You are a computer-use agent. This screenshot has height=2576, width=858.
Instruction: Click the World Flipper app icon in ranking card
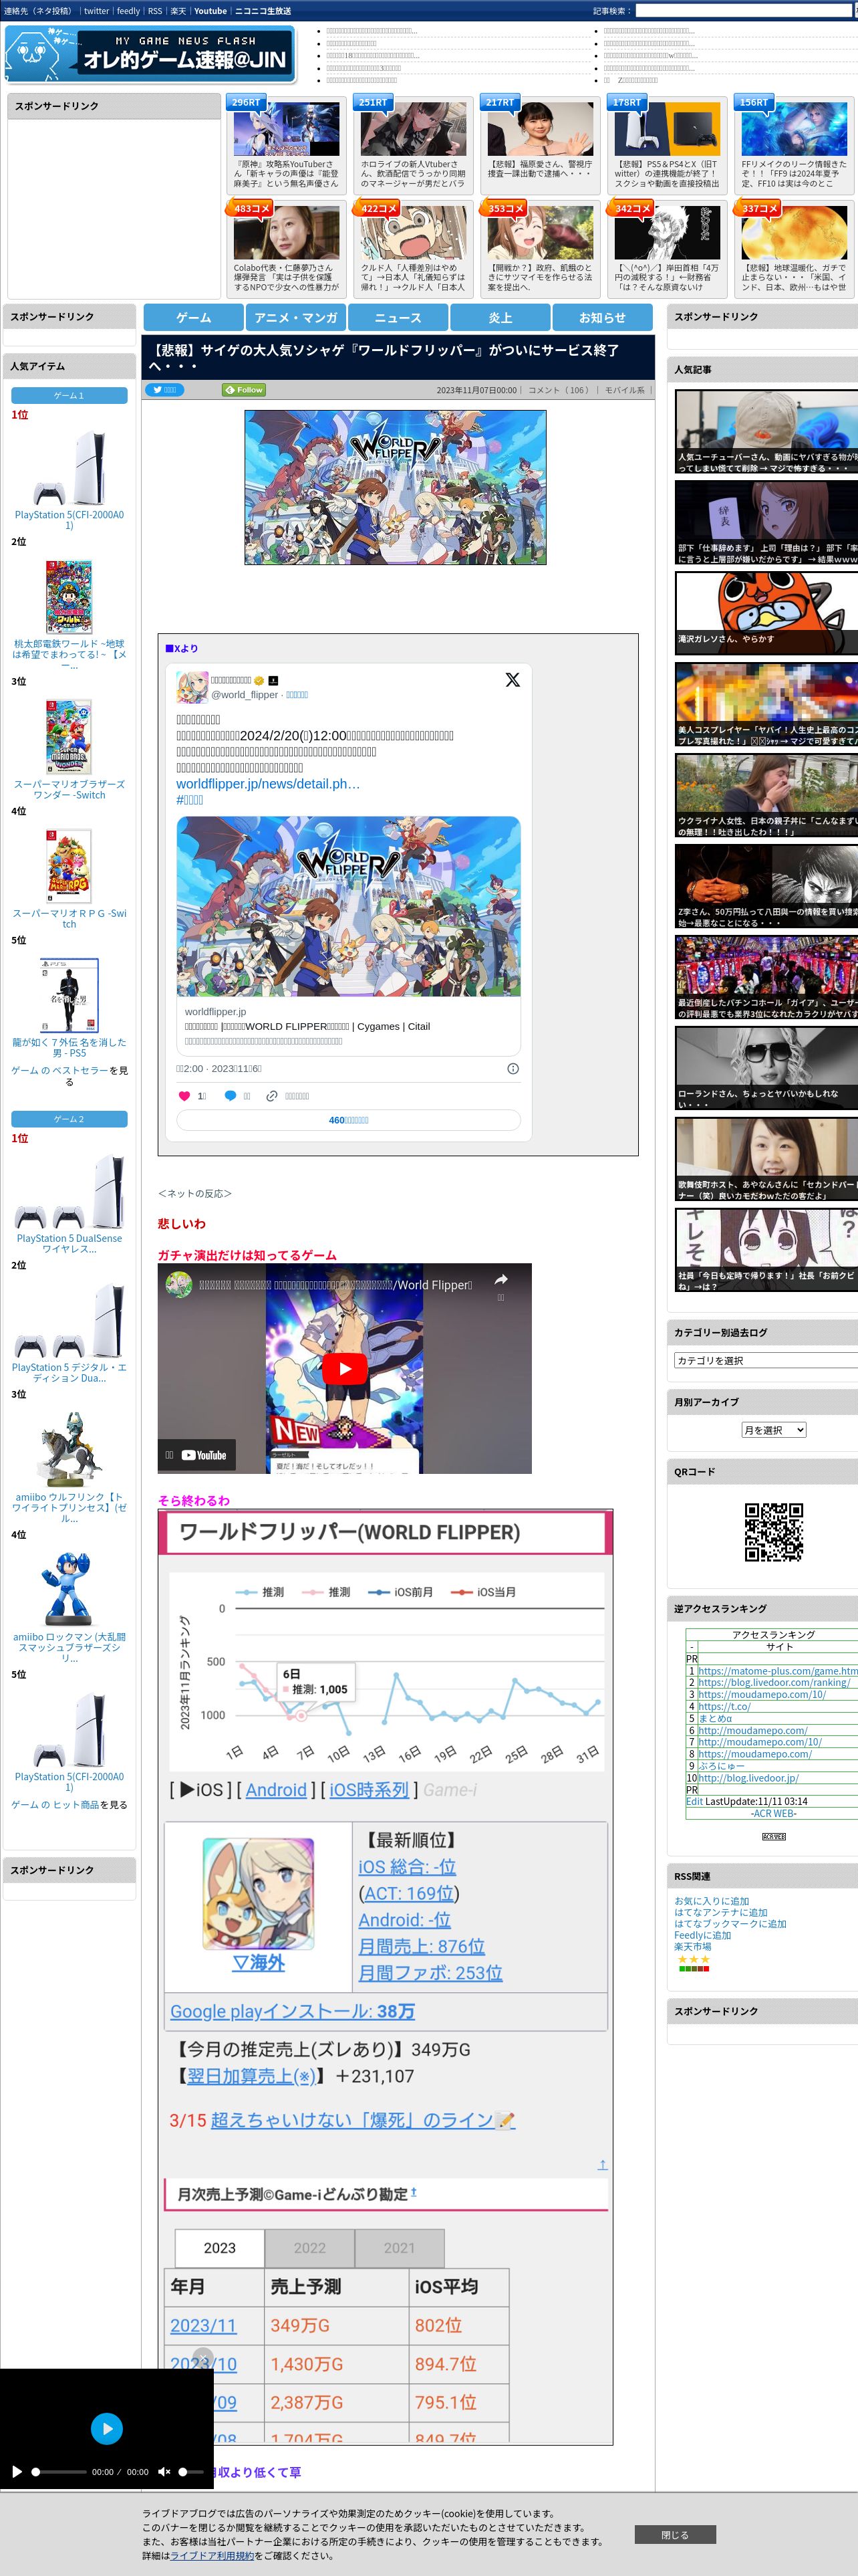coord(258,1893)
